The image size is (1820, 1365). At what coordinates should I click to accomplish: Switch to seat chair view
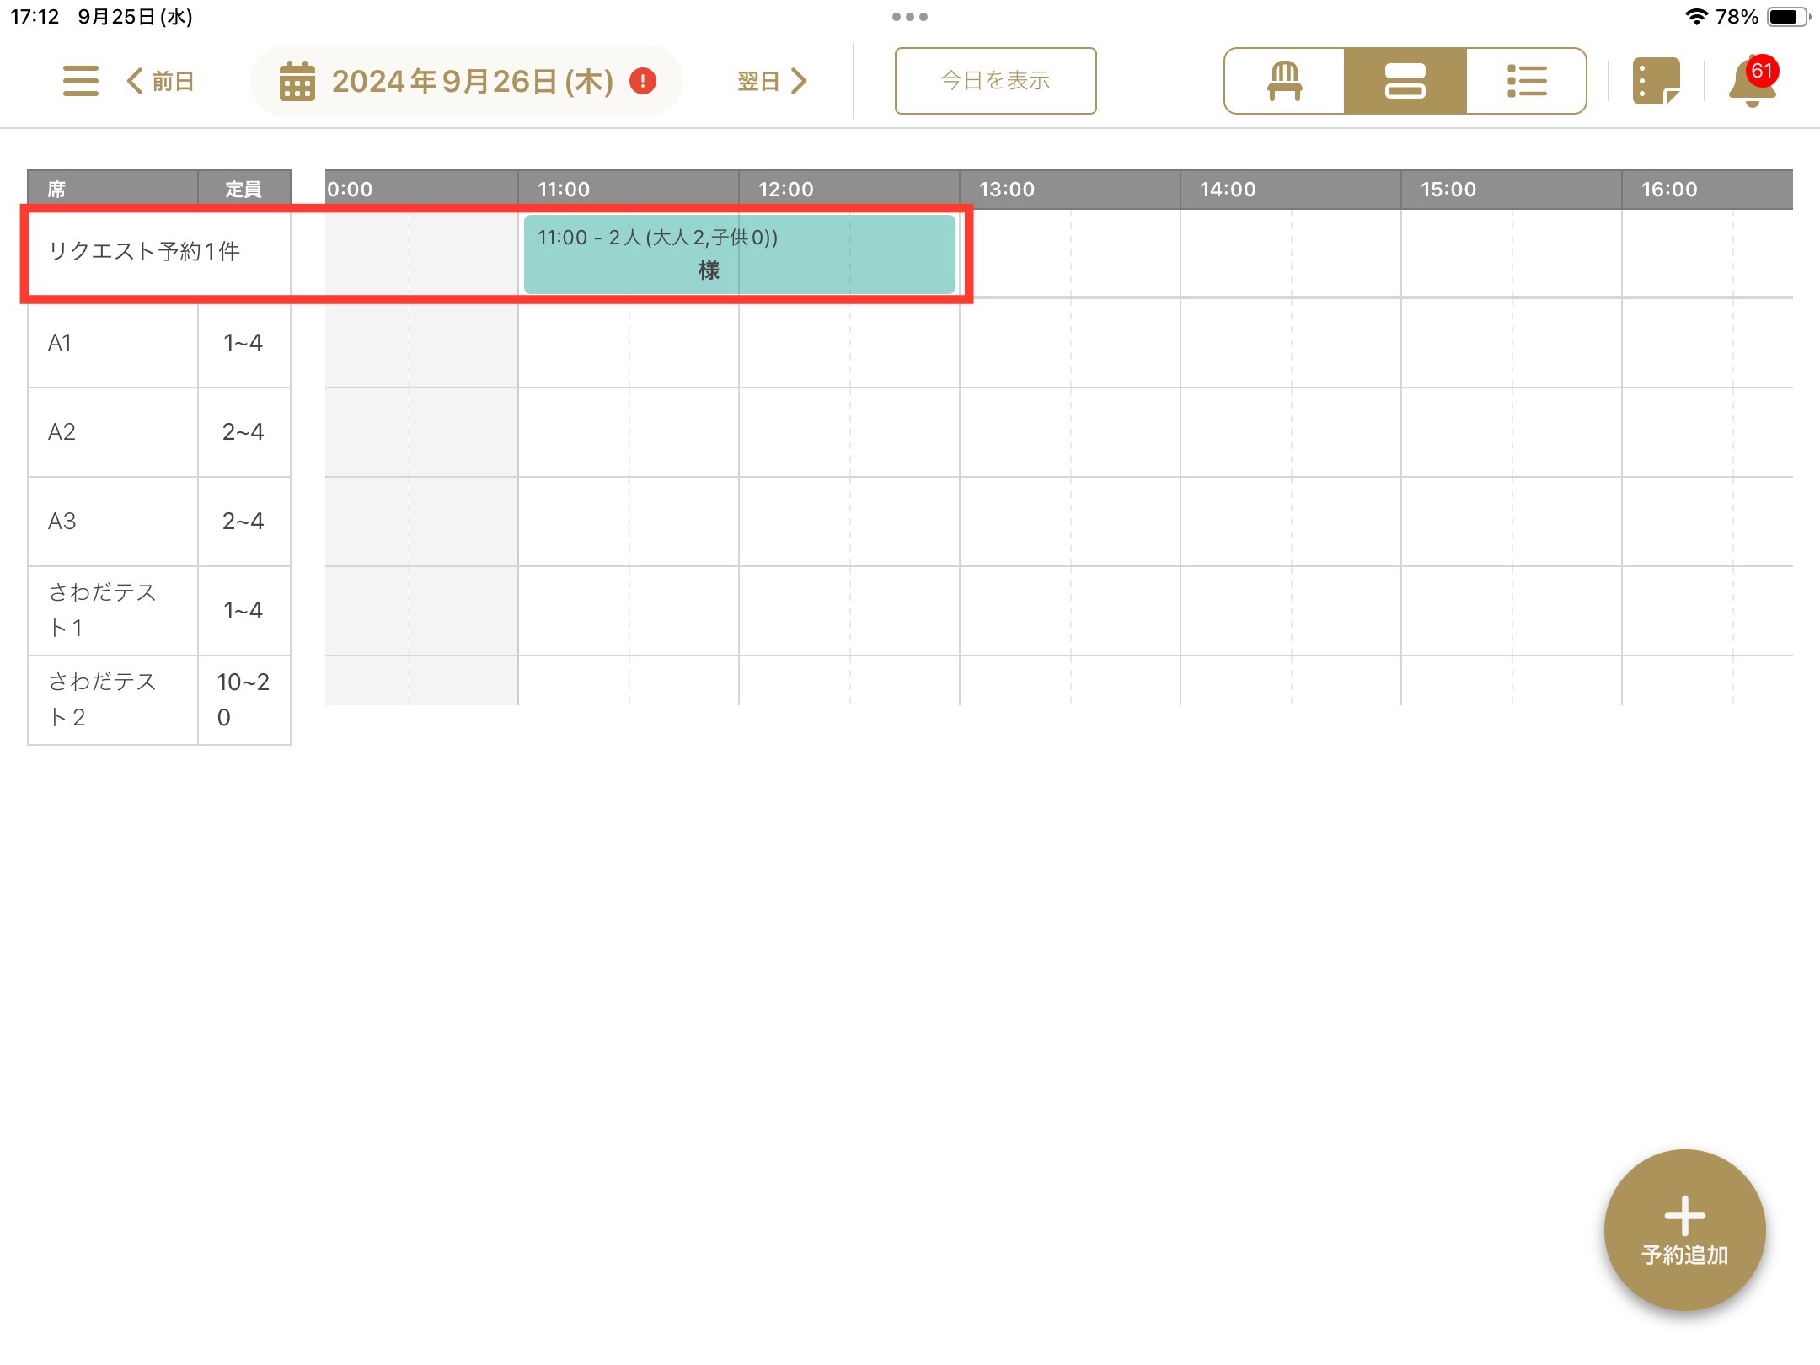(1284, 81)
